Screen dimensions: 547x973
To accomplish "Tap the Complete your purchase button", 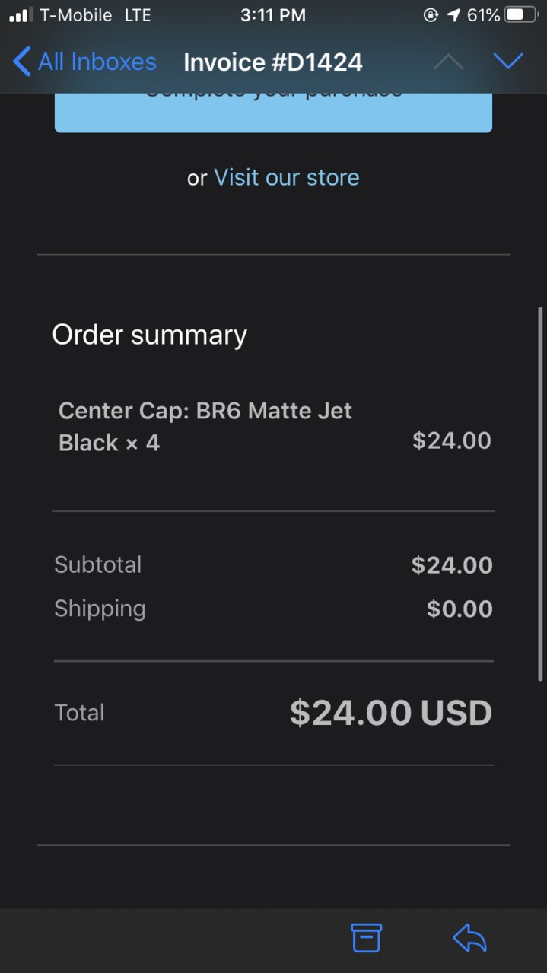I will point(273,113).
